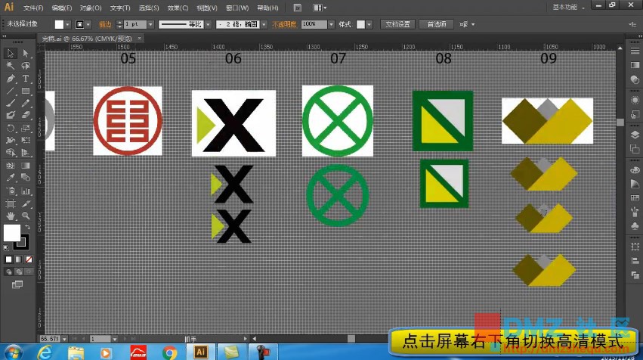643x360 pixels.
Task: Select the Artboard tool
Action: pos(11,203)
